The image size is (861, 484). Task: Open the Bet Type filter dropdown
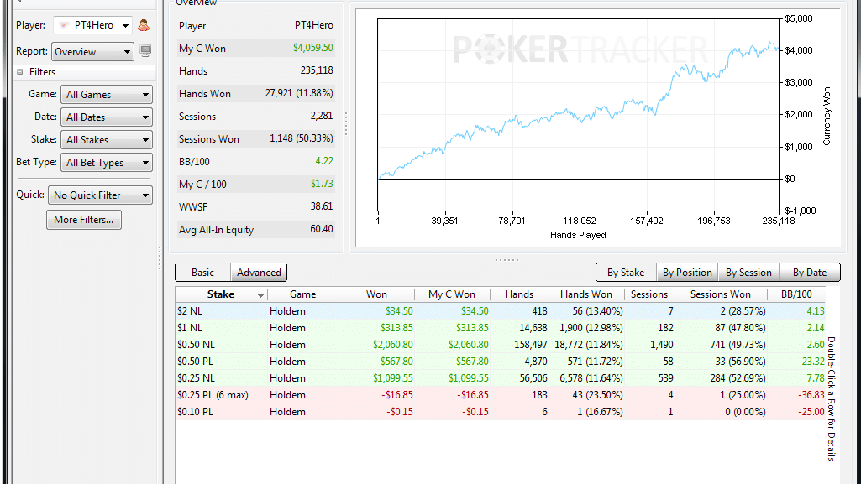(106, 162)
